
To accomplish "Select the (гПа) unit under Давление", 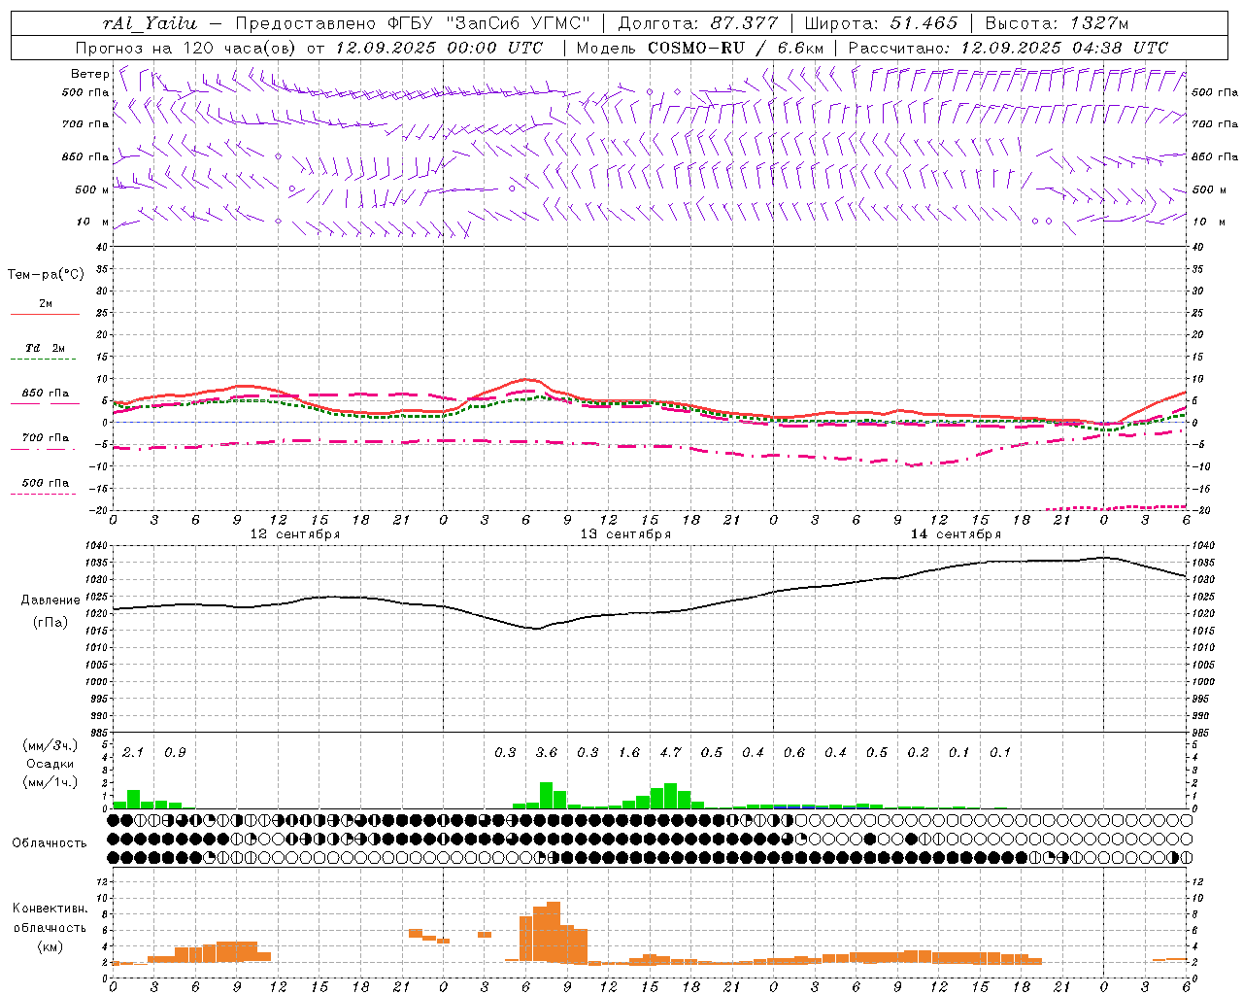I will pyautogui.click(x=50, y=623).
